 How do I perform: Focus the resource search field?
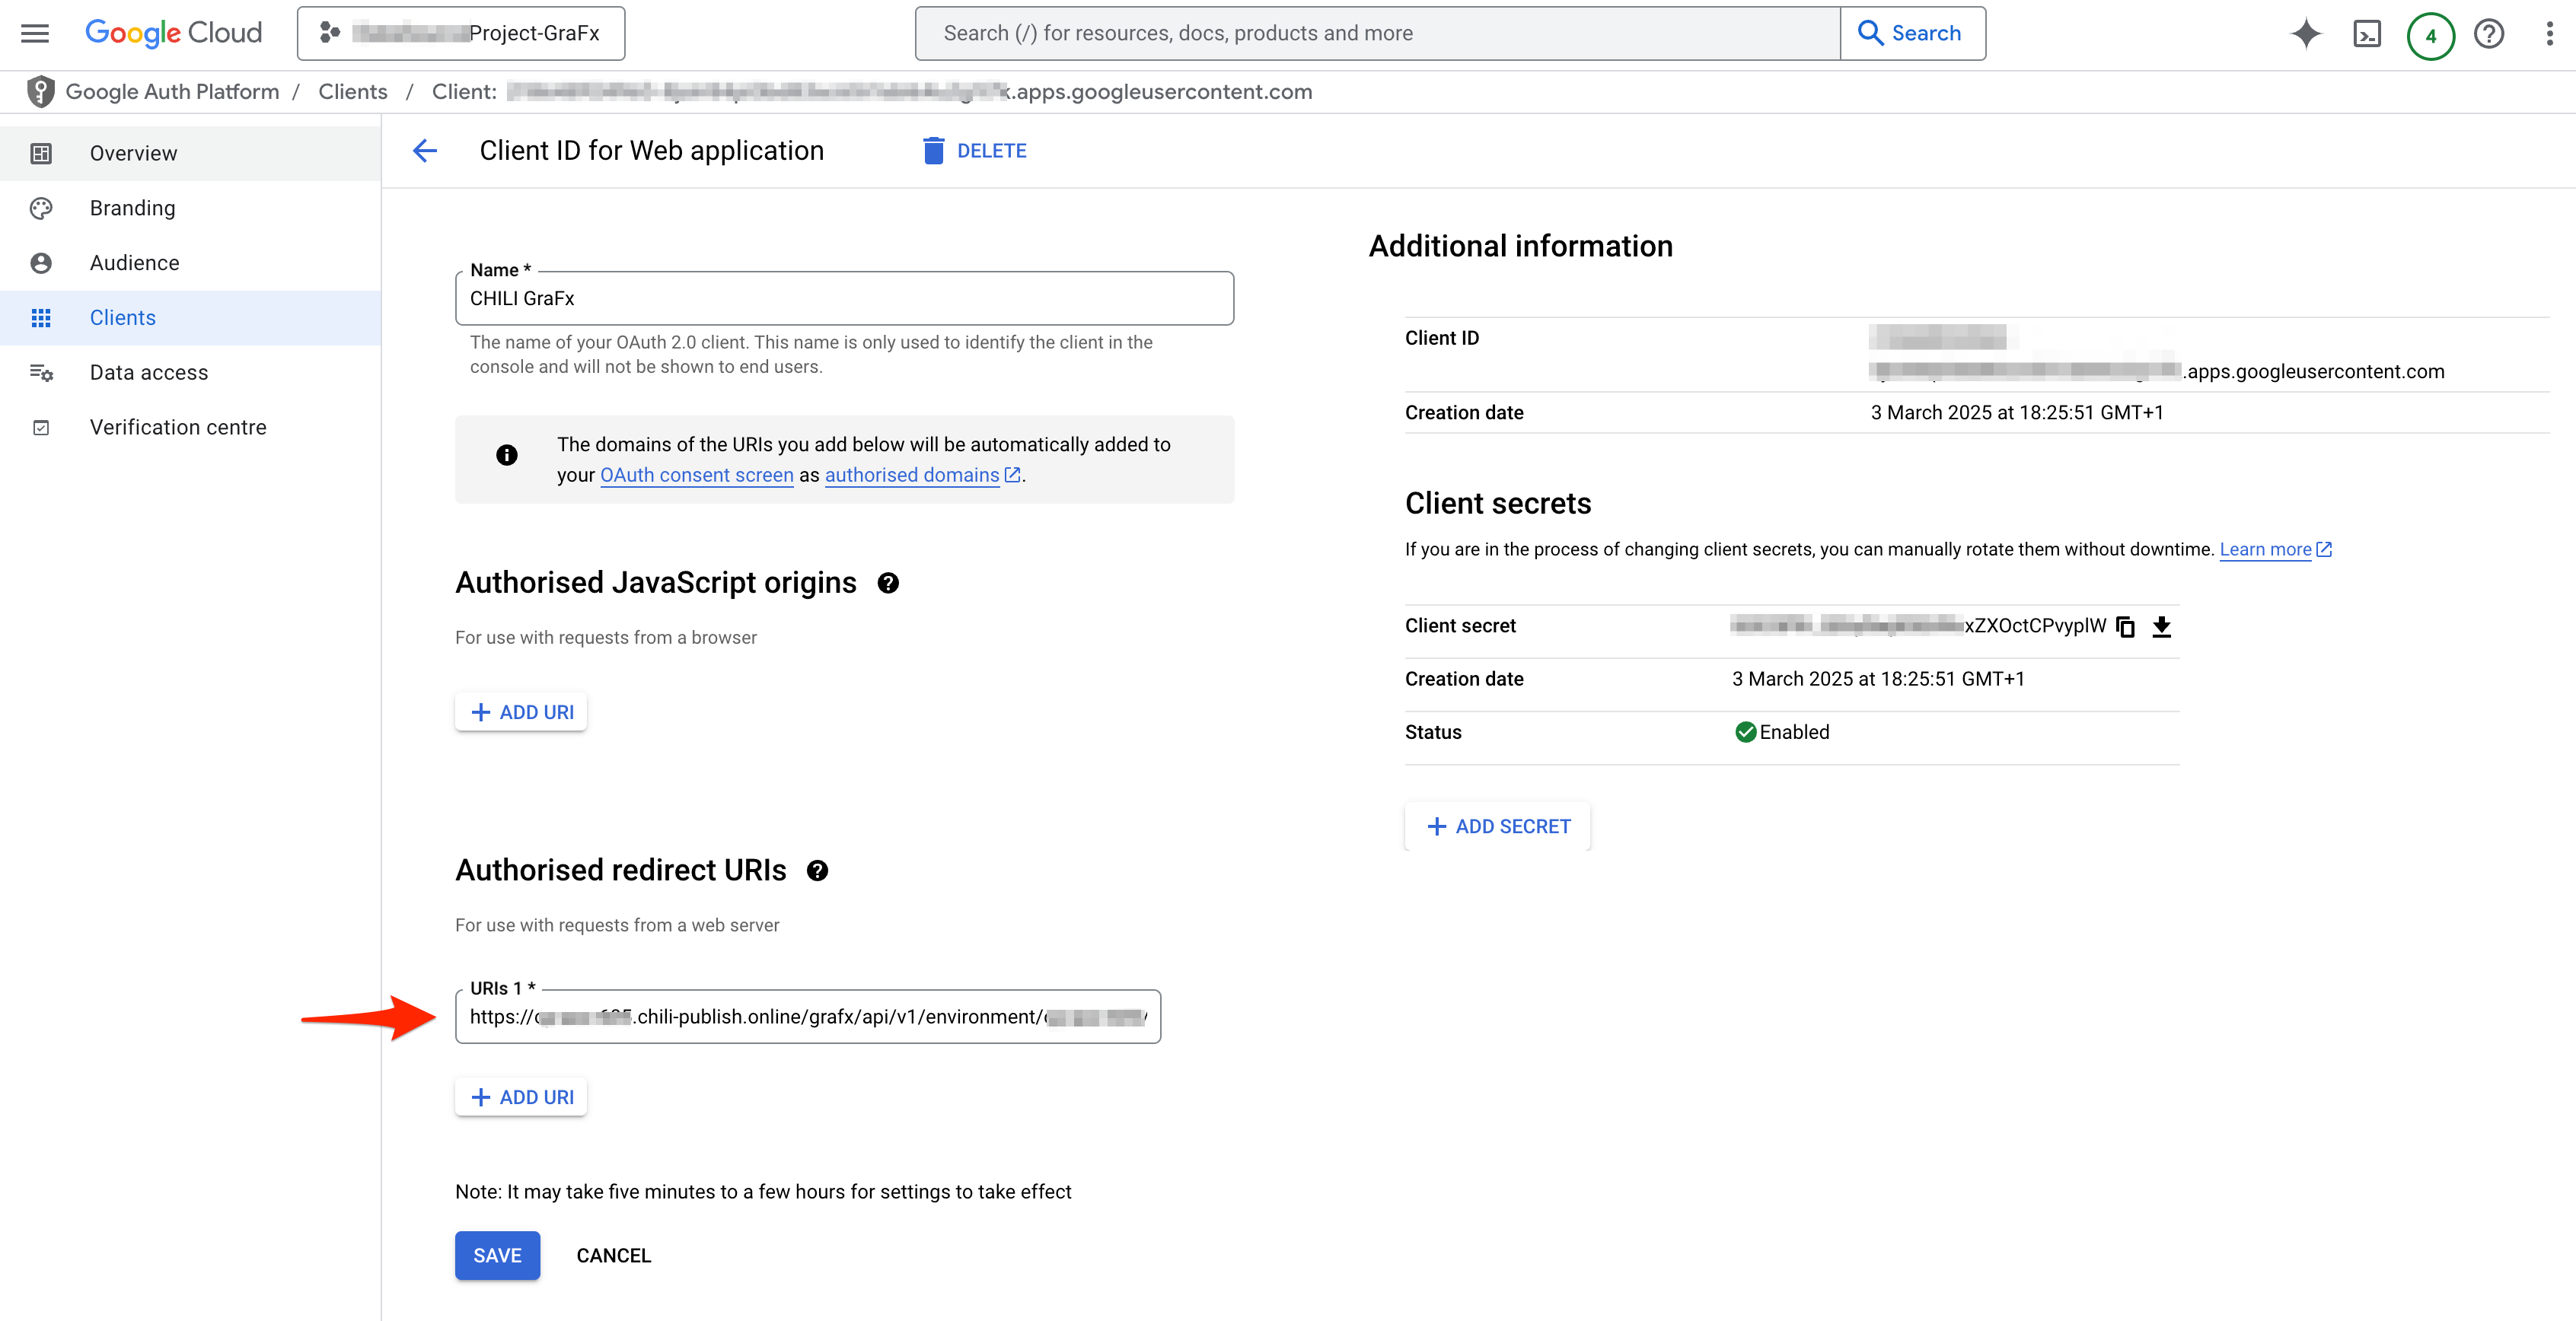click(1377, 33)
